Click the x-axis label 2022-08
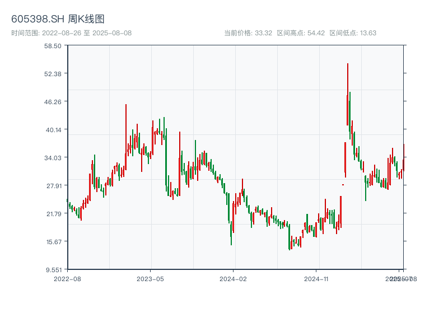This screenshot has height=336, width=448. point(67,279)
